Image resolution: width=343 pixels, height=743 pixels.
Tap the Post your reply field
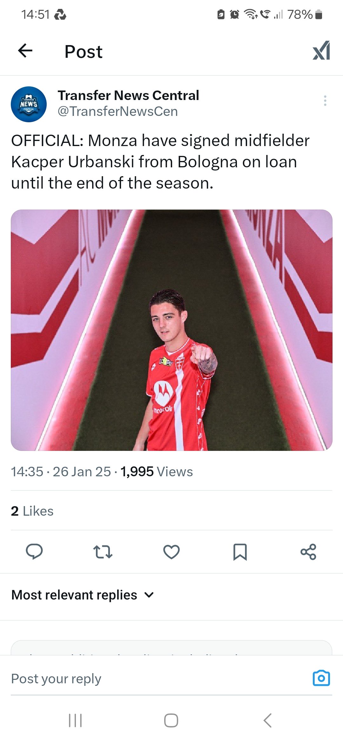point(127,679)
